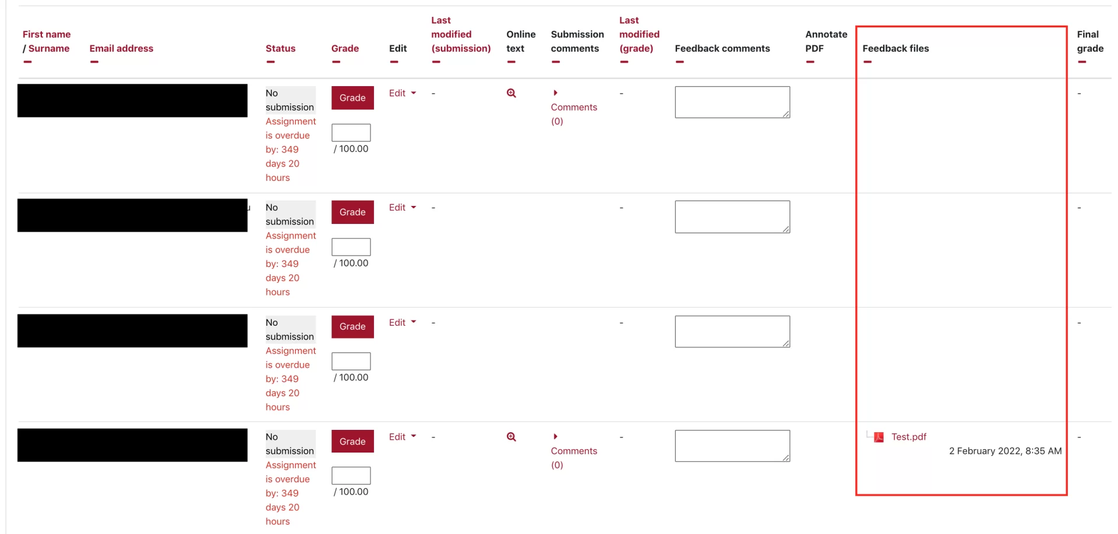Hide the Final grade column
Screen dimensions: 1118x534
pyautogui.click(x=1082, y=62)
